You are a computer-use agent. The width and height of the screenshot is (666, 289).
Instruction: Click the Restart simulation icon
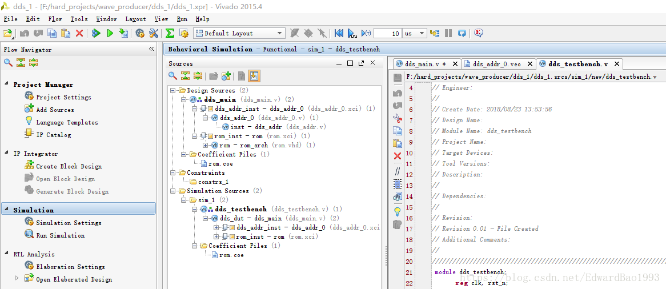339,33
